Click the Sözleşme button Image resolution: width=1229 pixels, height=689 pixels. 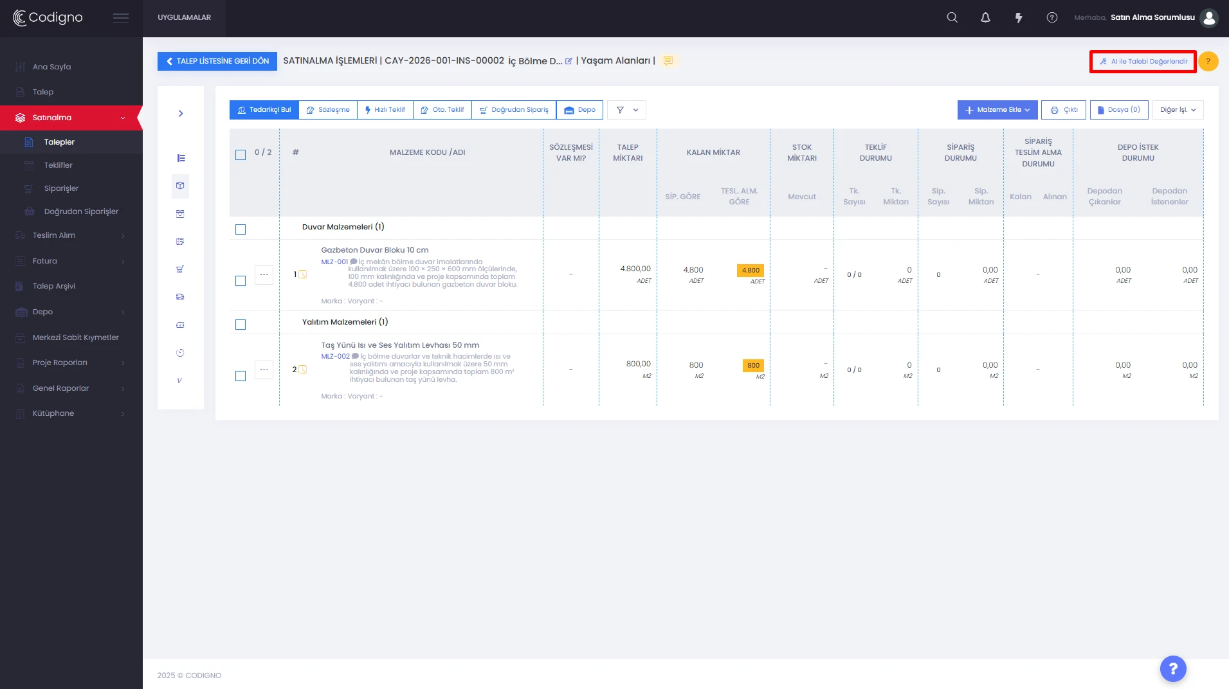(328, 110)
